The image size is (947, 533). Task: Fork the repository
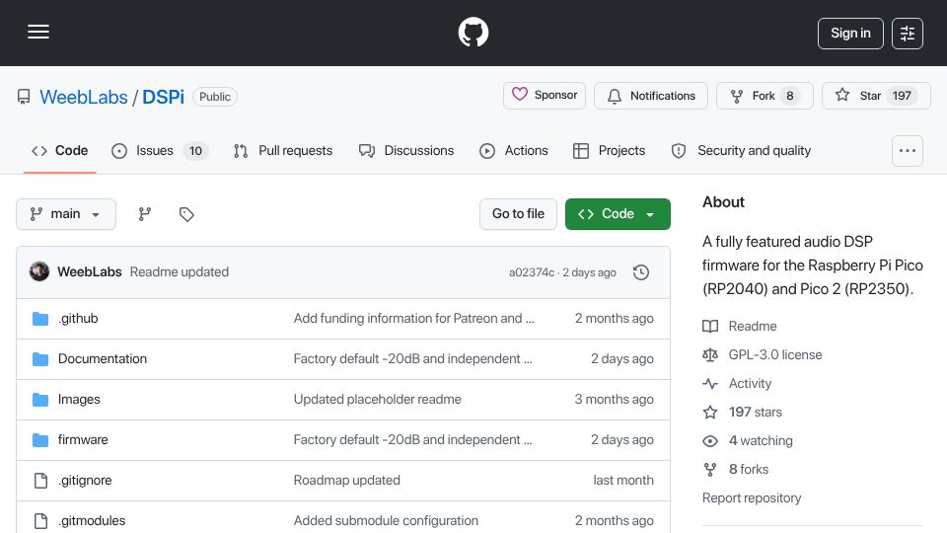[765, 96]
